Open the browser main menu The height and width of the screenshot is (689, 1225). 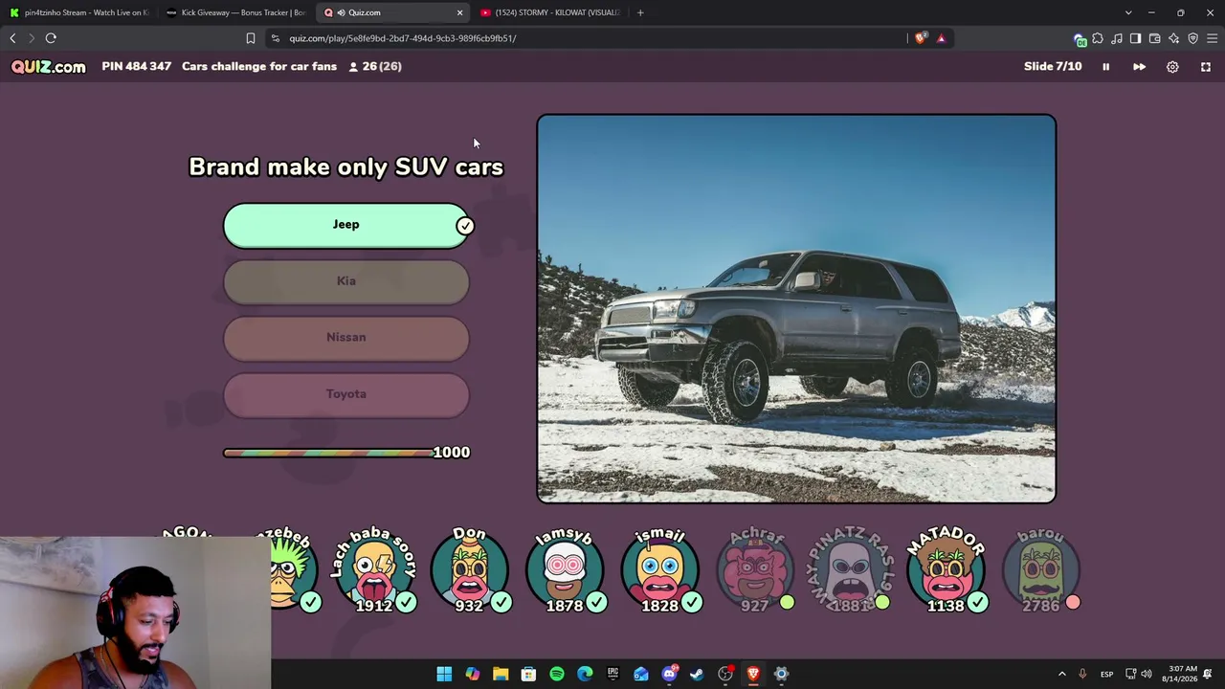[1212, 38]
